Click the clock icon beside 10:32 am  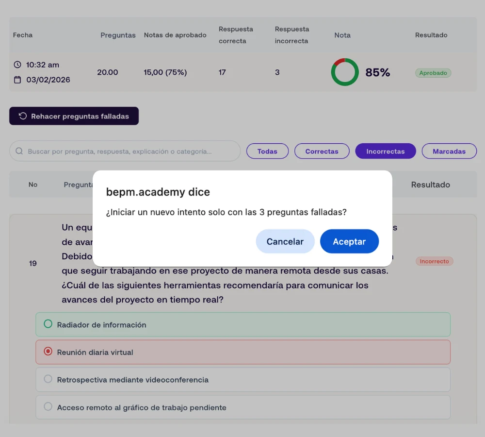tap(17, 65)
